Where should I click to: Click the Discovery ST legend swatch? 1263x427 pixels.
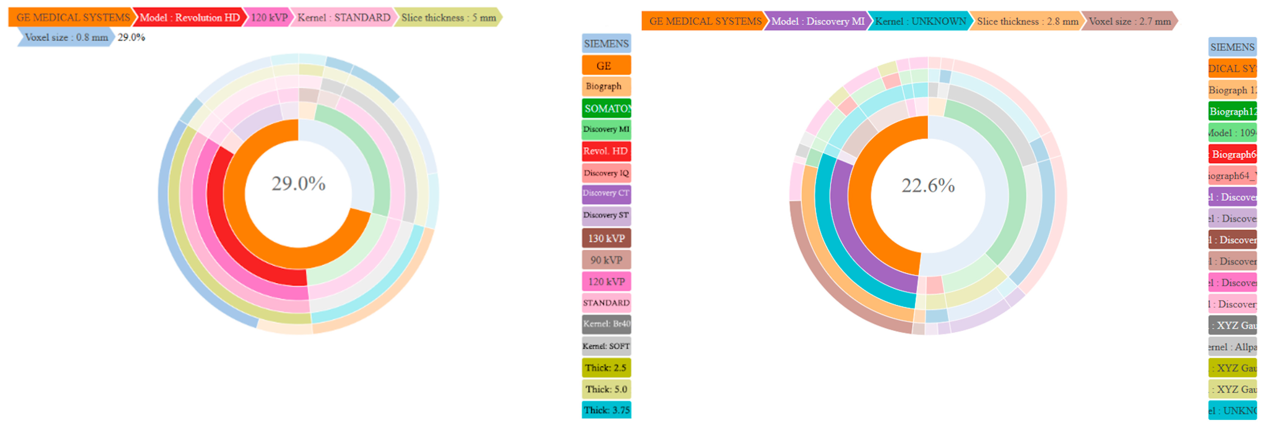(x=607, y=216)
